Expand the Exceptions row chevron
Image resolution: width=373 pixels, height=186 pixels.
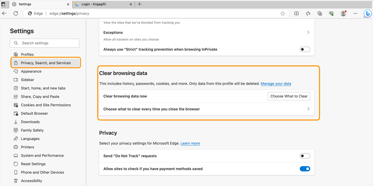click(308, 32)
